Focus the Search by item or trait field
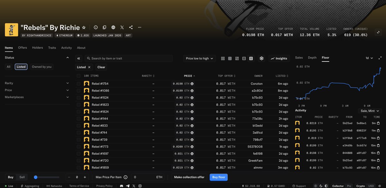 point(129,58)
